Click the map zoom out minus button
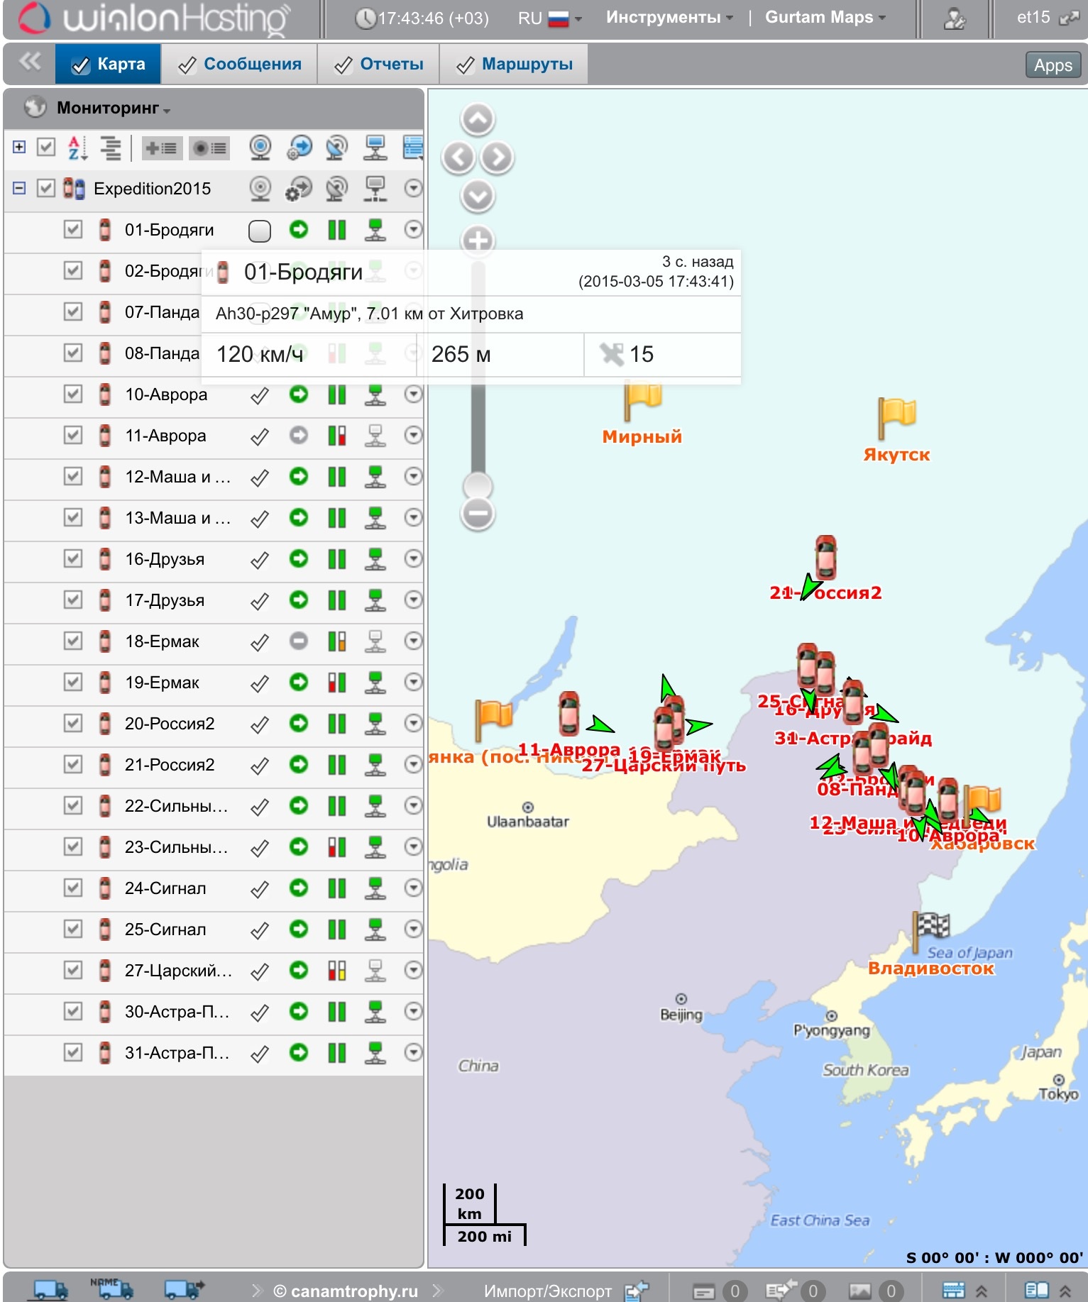Viewport: 1088px width, 1302px height. 478,513
